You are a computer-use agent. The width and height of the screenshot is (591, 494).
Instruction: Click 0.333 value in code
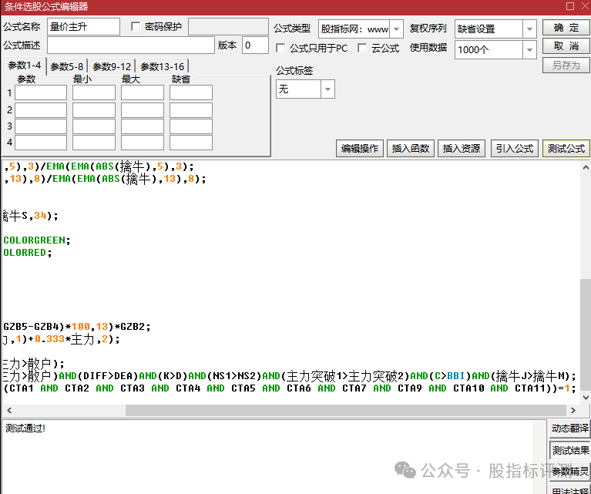coord(50,339)
